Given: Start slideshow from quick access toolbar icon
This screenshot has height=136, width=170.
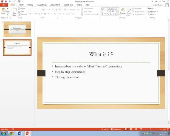Looking at the screenshot, I should [x=19, y=2].
